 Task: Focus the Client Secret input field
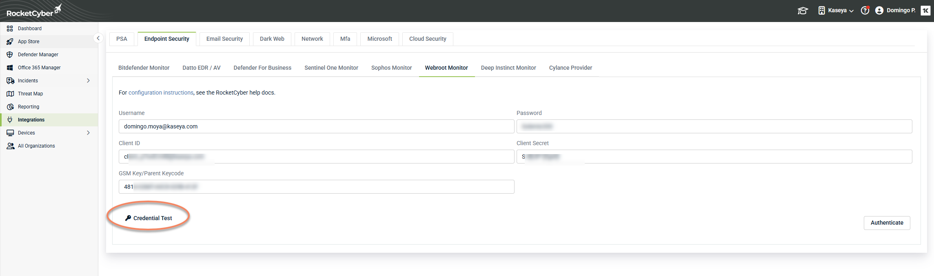714,157
